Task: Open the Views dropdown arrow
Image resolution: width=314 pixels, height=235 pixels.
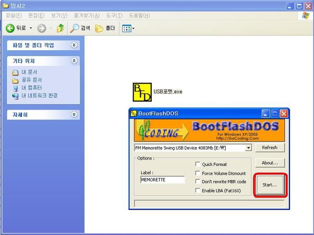Action: (134, 28)
